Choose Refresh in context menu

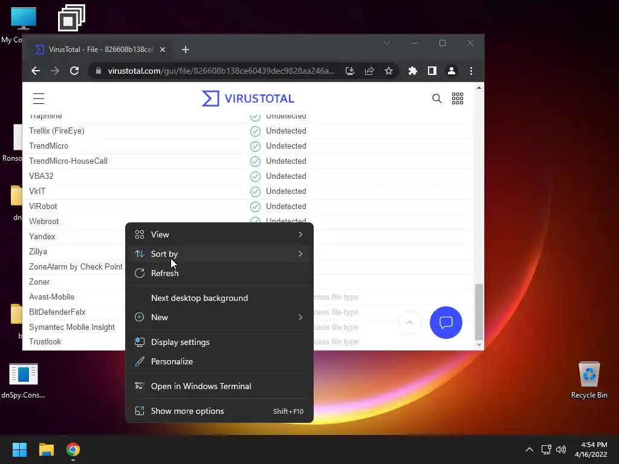pyautogui.click(x=219, y=273)
